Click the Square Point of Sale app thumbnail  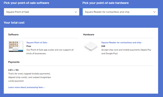16,46
